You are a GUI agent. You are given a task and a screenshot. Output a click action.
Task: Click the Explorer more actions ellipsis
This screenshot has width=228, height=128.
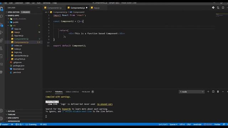tap(38, 8)
